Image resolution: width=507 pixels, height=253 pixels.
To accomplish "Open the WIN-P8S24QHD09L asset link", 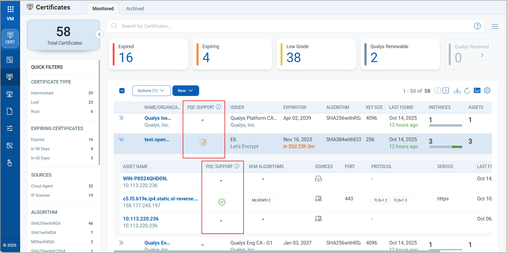I will (x=145, y=178).
